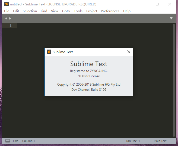Viewport: 178px width, 146px height.
Task: Open the Project menu
Action: click(x=92, y=11)
